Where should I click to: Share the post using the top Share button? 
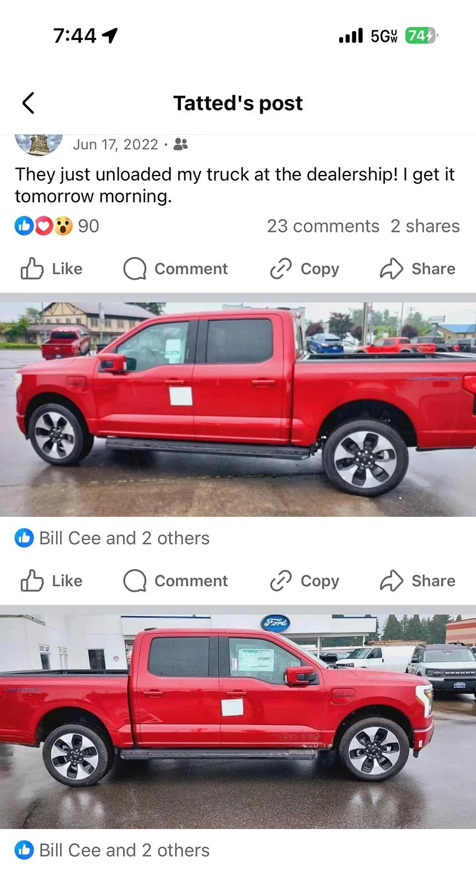coord(417,269)
